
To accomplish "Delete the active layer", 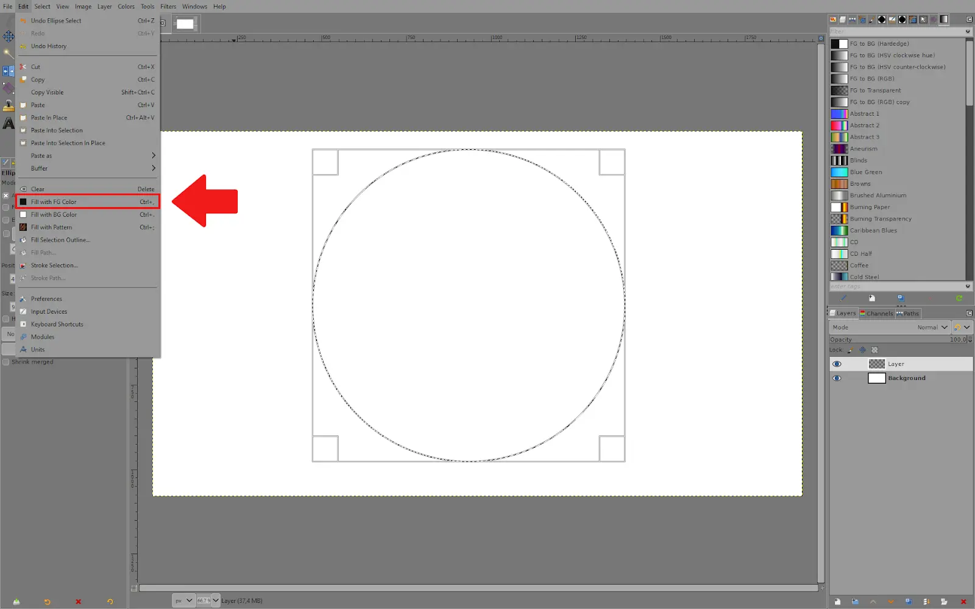I will [x=963, y=602].
